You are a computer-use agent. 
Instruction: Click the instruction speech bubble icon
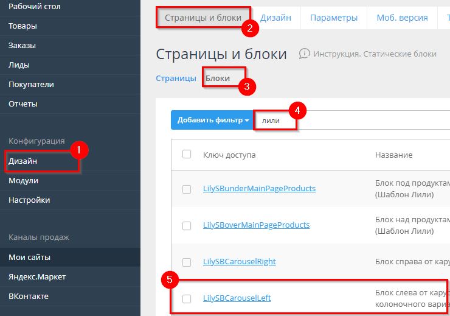305,54
